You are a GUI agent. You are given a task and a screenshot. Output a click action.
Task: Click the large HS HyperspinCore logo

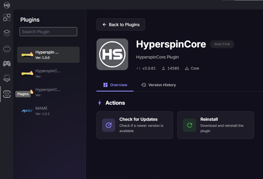[x=112, y=54]
